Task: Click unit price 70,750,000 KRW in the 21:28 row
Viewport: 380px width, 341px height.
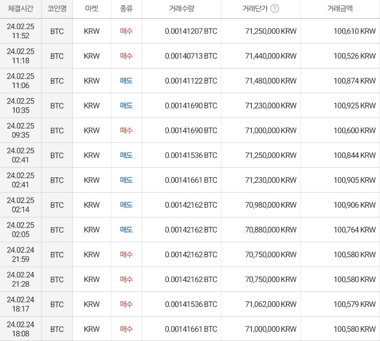Action: point(271,280)
